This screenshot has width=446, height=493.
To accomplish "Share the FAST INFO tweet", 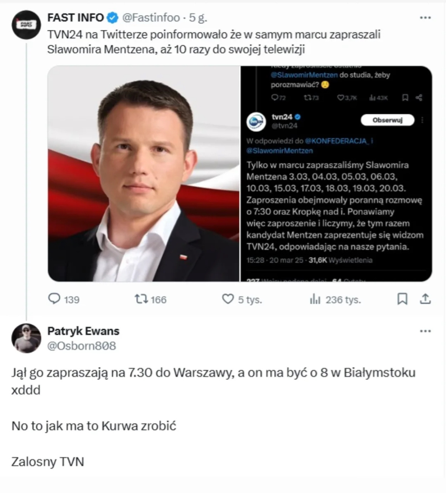I will click(426, 299).
